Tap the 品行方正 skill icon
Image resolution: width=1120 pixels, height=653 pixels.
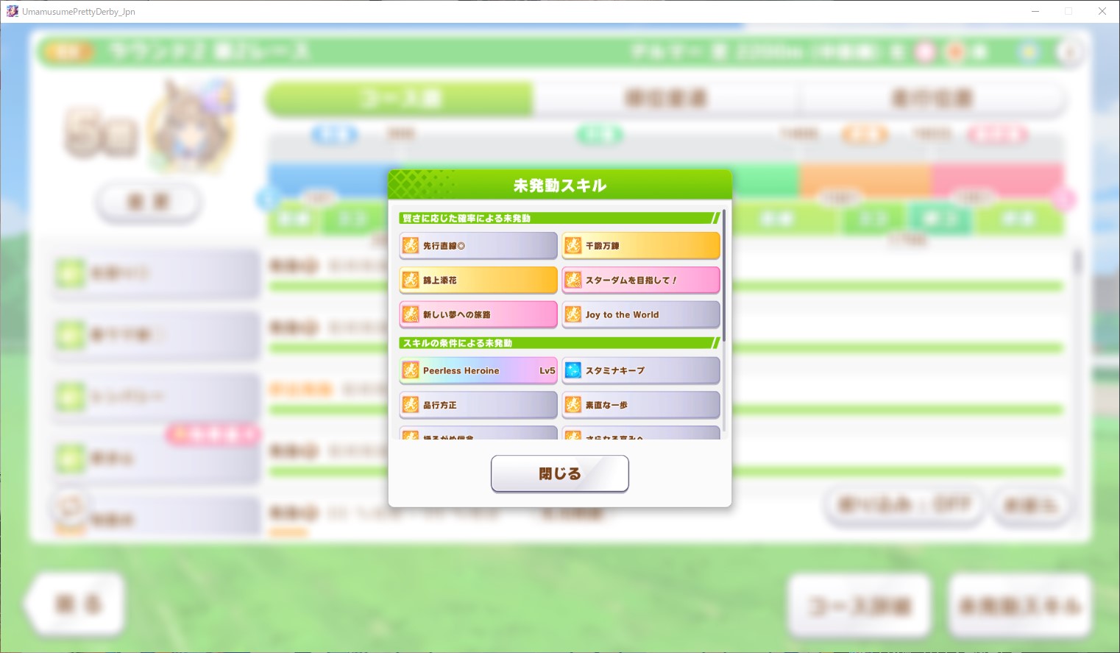(411, 405)
